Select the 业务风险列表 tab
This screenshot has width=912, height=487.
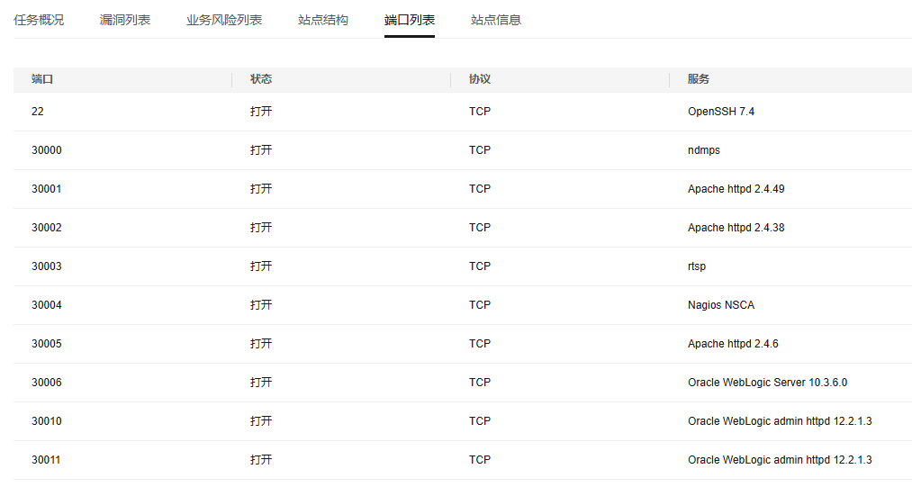coord(224,20)
